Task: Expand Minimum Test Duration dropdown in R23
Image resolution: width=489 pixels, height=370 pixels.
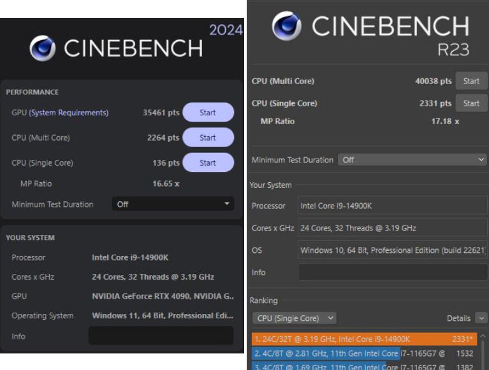Action: tap(412, 160)
